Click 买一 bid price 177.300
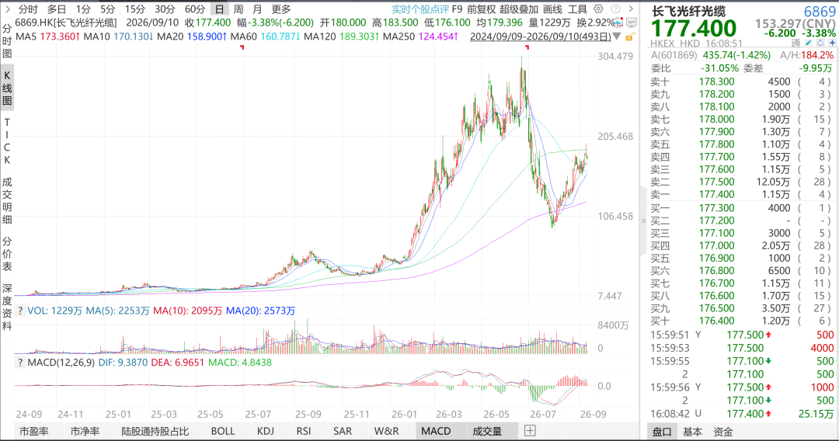Image resolution: width=839 pixels, height=441 pixels. point(716,208)
